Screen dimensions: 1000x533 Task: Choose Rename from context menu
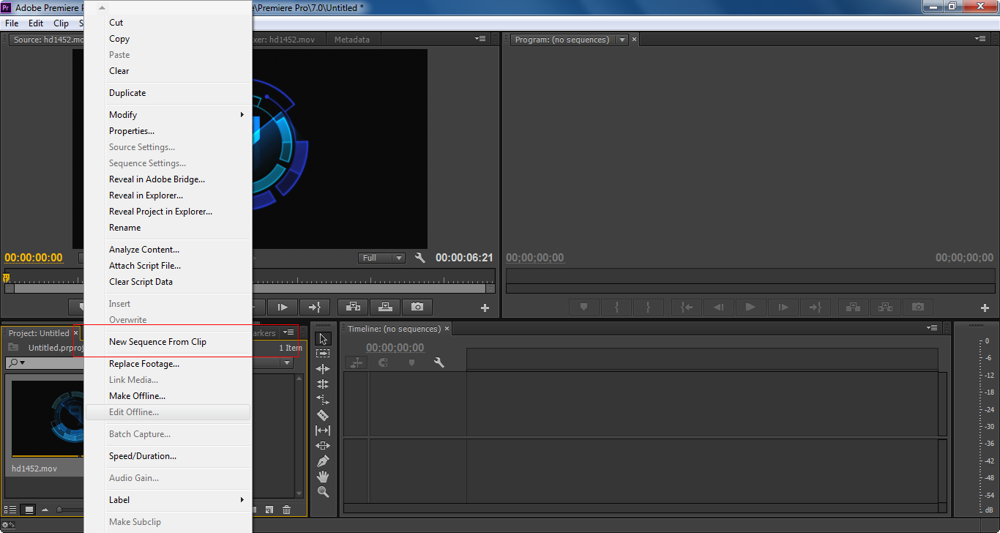168,228
